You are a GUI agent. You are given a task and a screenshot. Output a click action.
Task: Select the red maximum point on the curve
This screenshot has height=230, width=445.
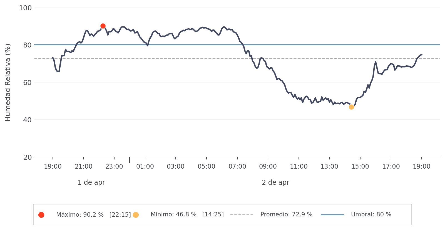click(103, 26)
